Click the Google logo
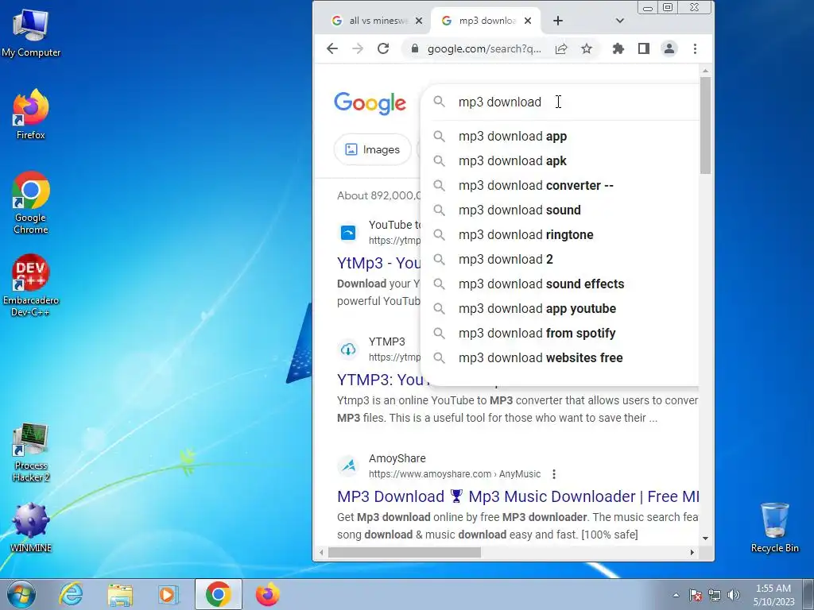The height and width of the screenshot is (610, 814). coord(370,103)
